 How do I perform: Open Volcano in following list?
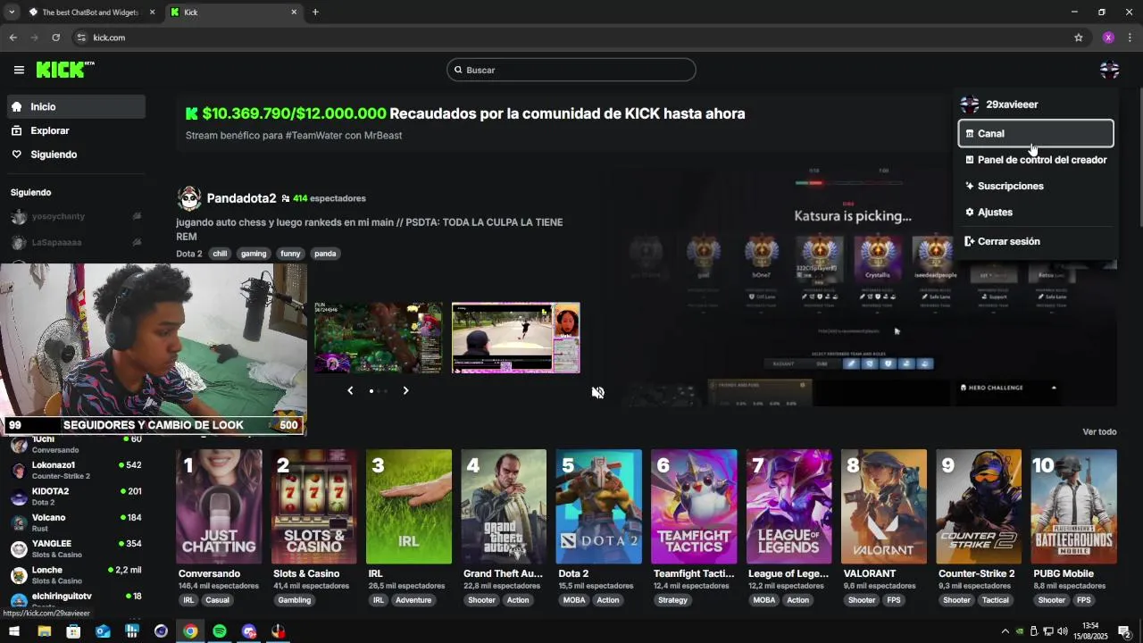(x=76, y=522)
